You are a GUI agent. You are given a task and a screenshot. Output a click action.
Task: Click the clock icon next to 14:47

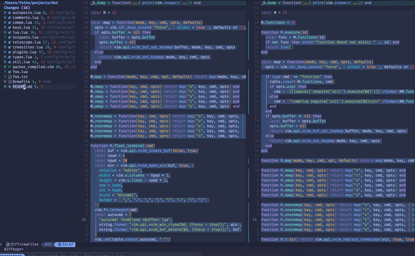[x=60, y=244]
